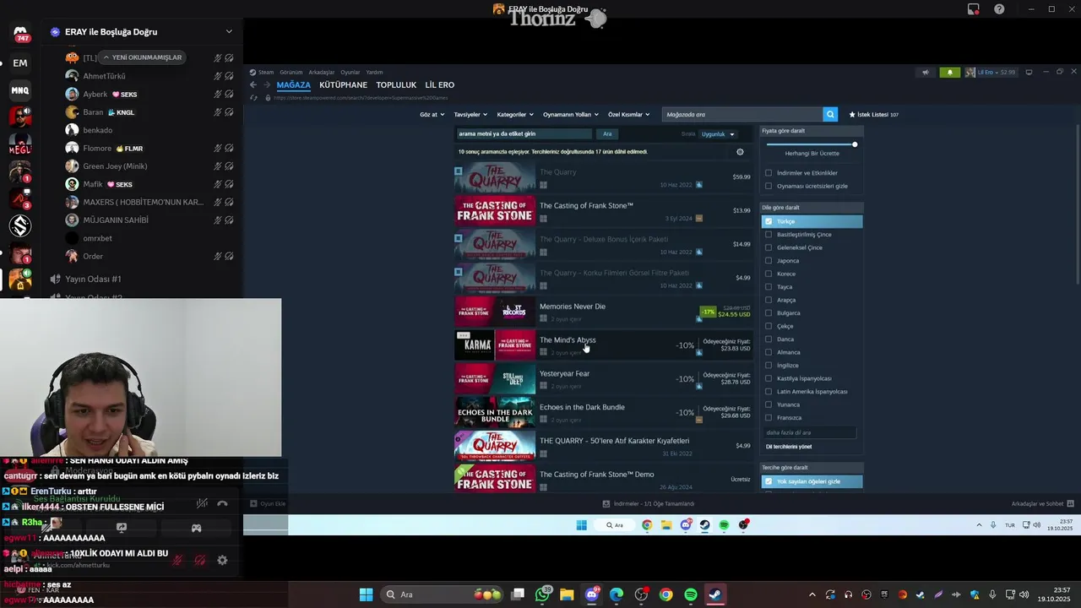Open the Lil Ero account dropdown

tap(991, 73)
